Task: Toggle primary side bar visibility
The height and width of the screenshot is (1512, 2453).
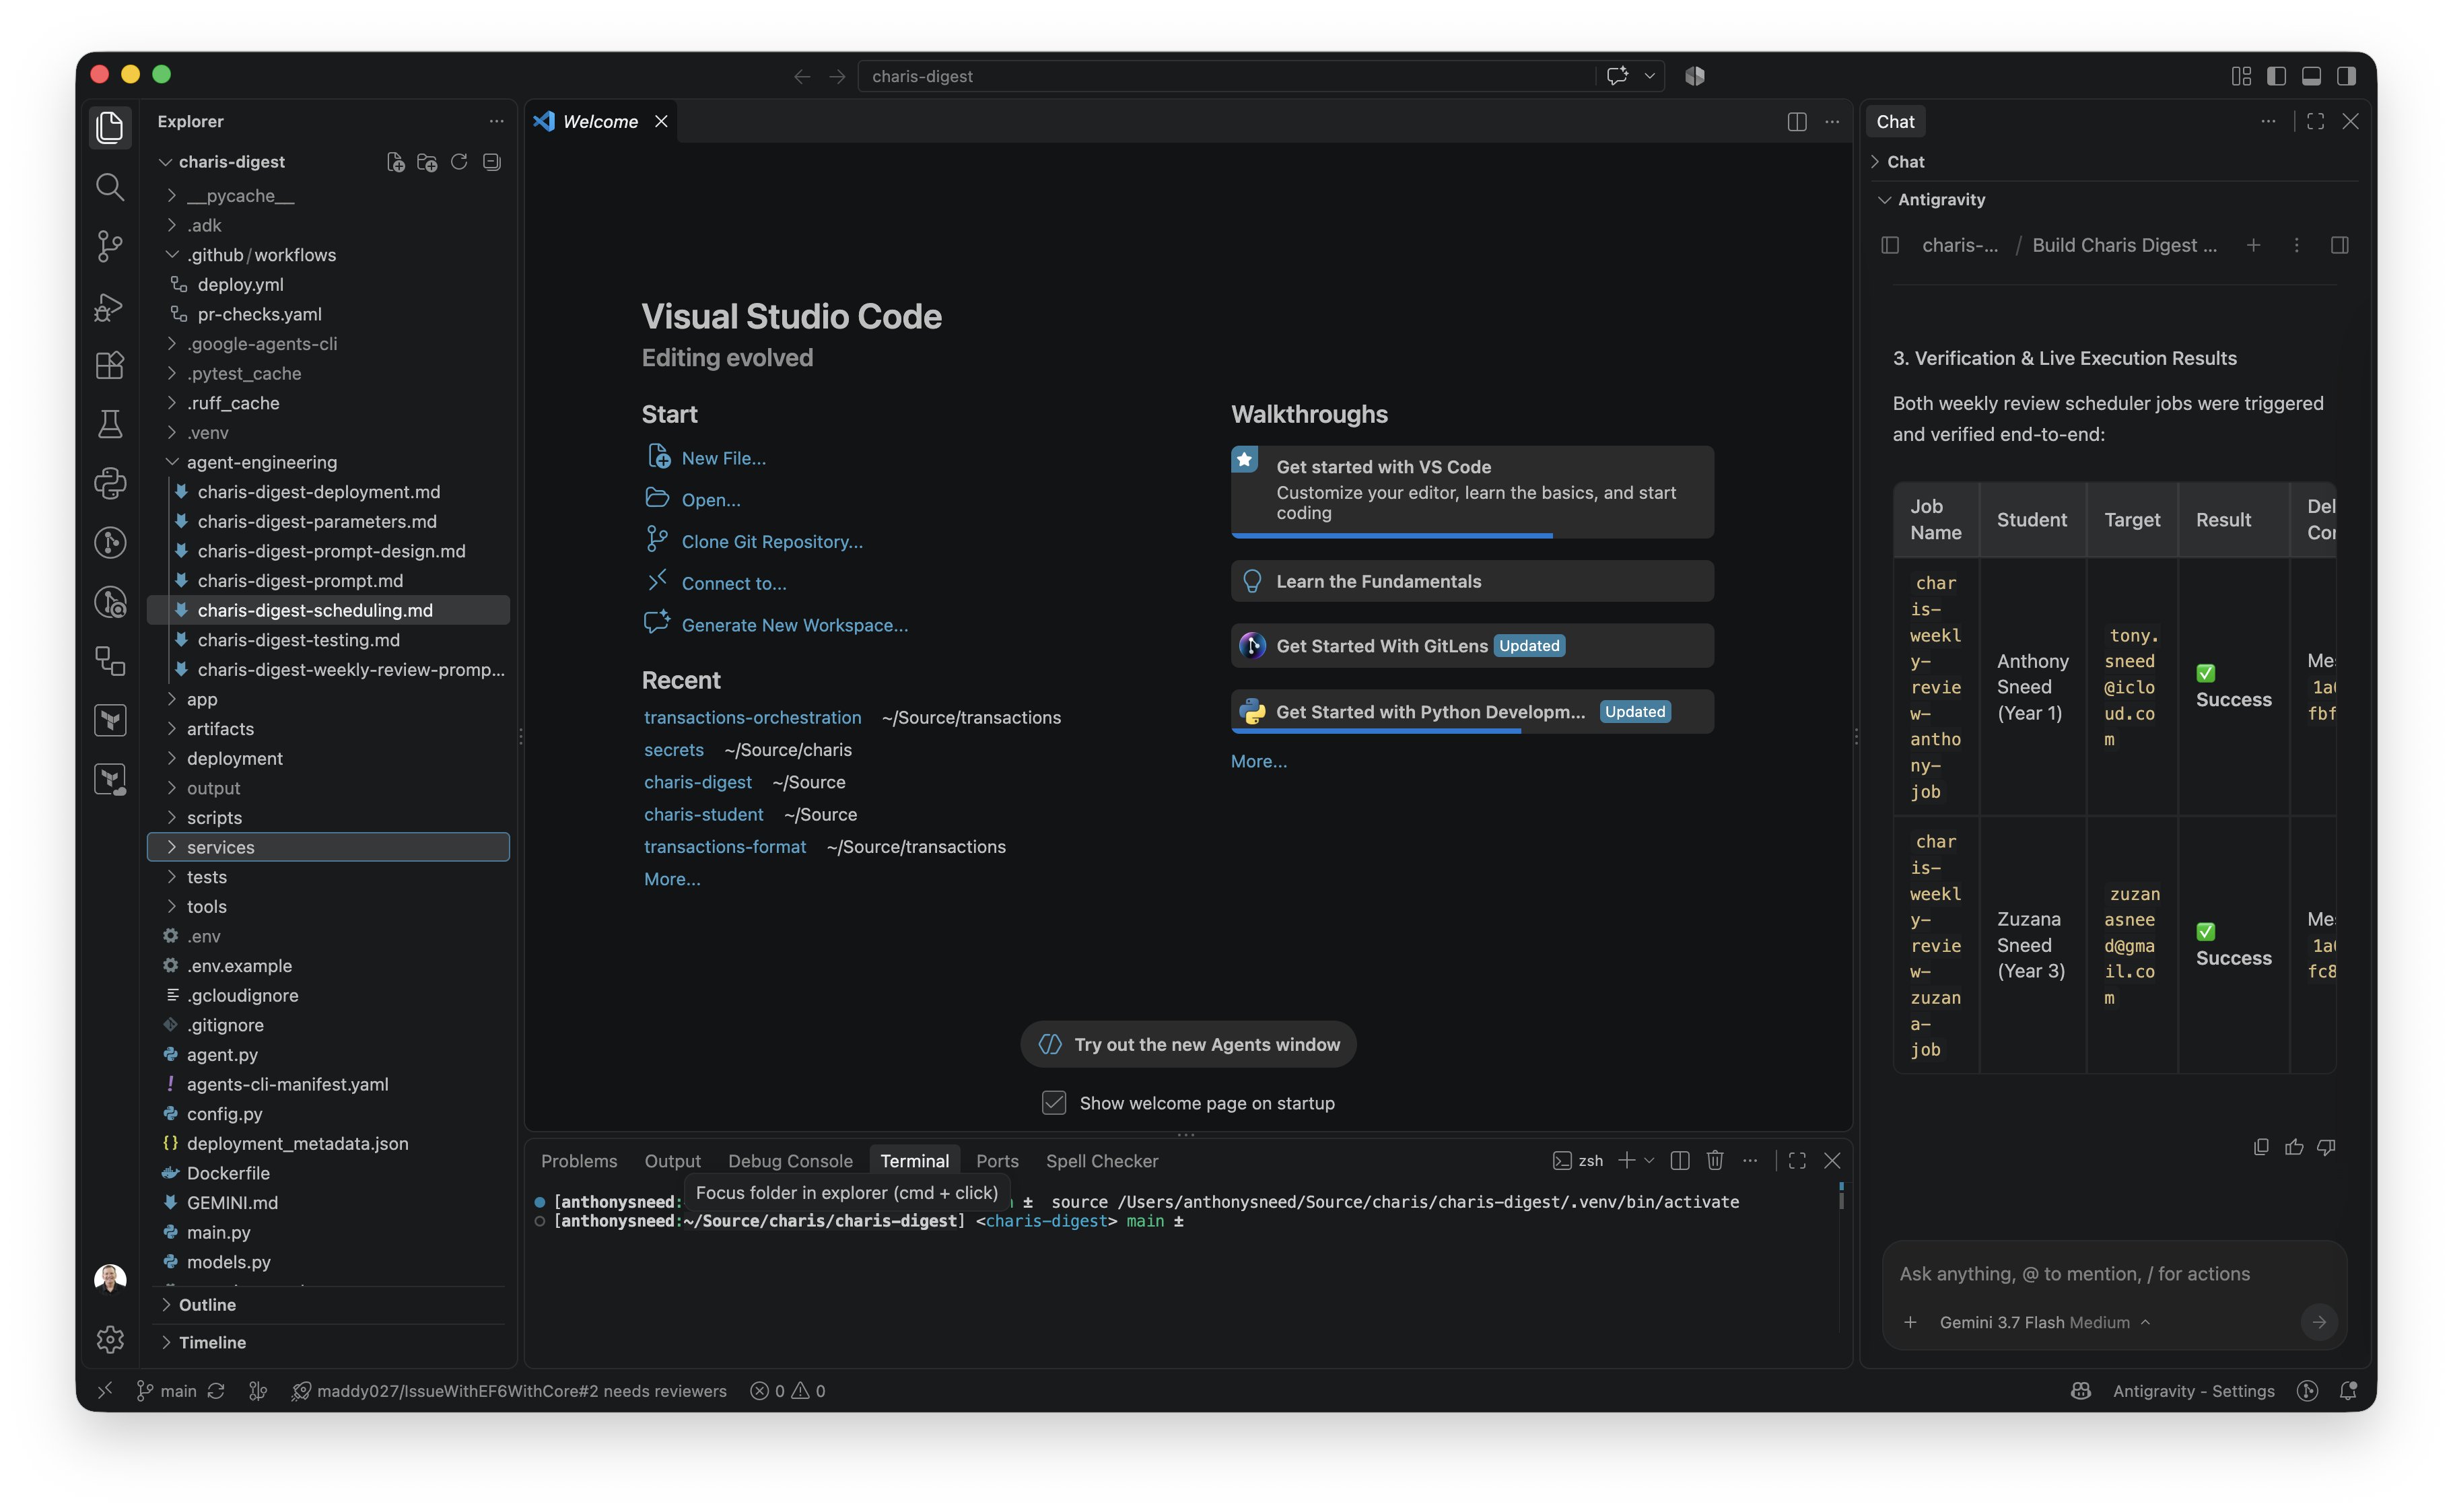Action: coord(2277,76)
